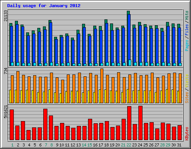Screen dimensions: 191x149
Task: Select day label 4 on the axis
Action: click(29, 145)
